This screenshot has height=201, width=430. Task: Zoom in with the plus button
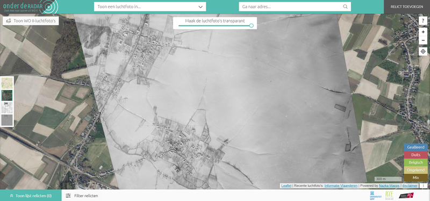[x=423, y=32]
